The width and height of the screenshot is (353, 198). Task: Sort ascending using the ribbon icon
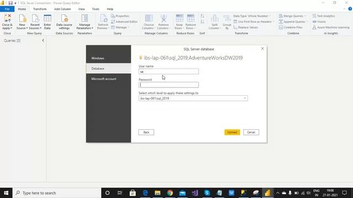pos(202,16)
